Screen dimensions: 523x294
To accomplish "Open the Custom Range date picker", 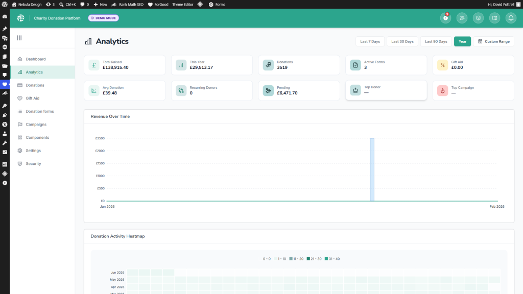I will [494, 41].
